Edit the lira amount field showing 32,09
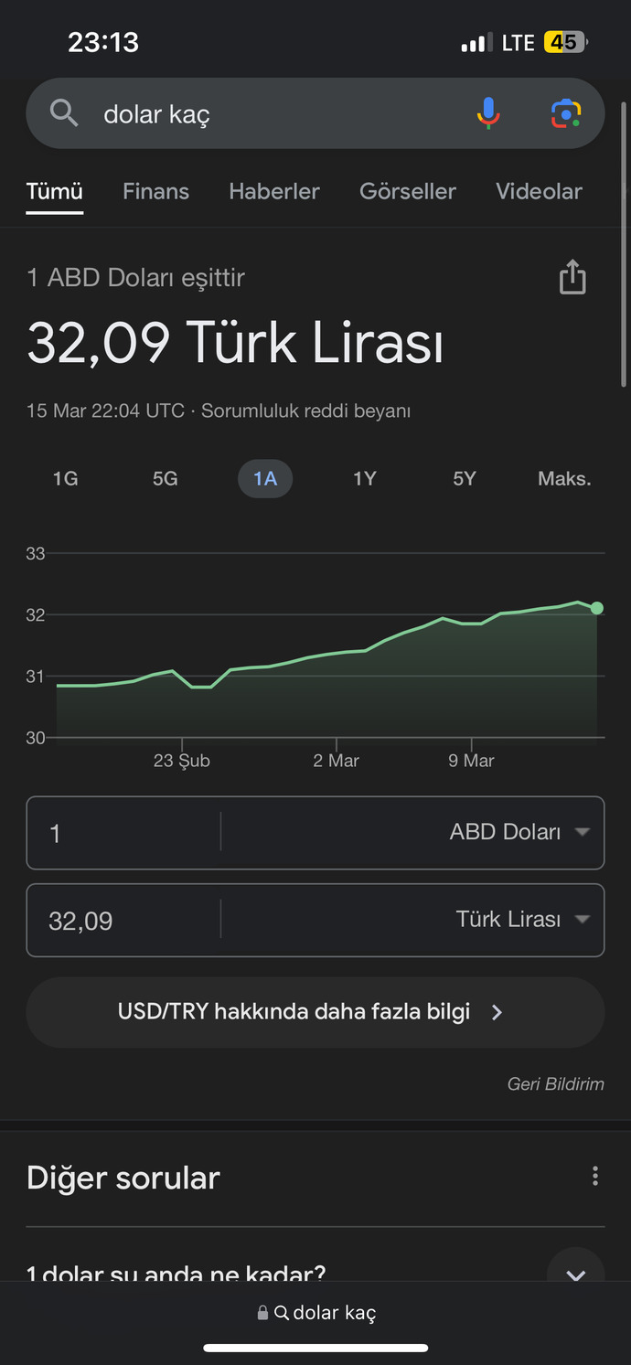The image size is (631, 1365). point(123,921)
